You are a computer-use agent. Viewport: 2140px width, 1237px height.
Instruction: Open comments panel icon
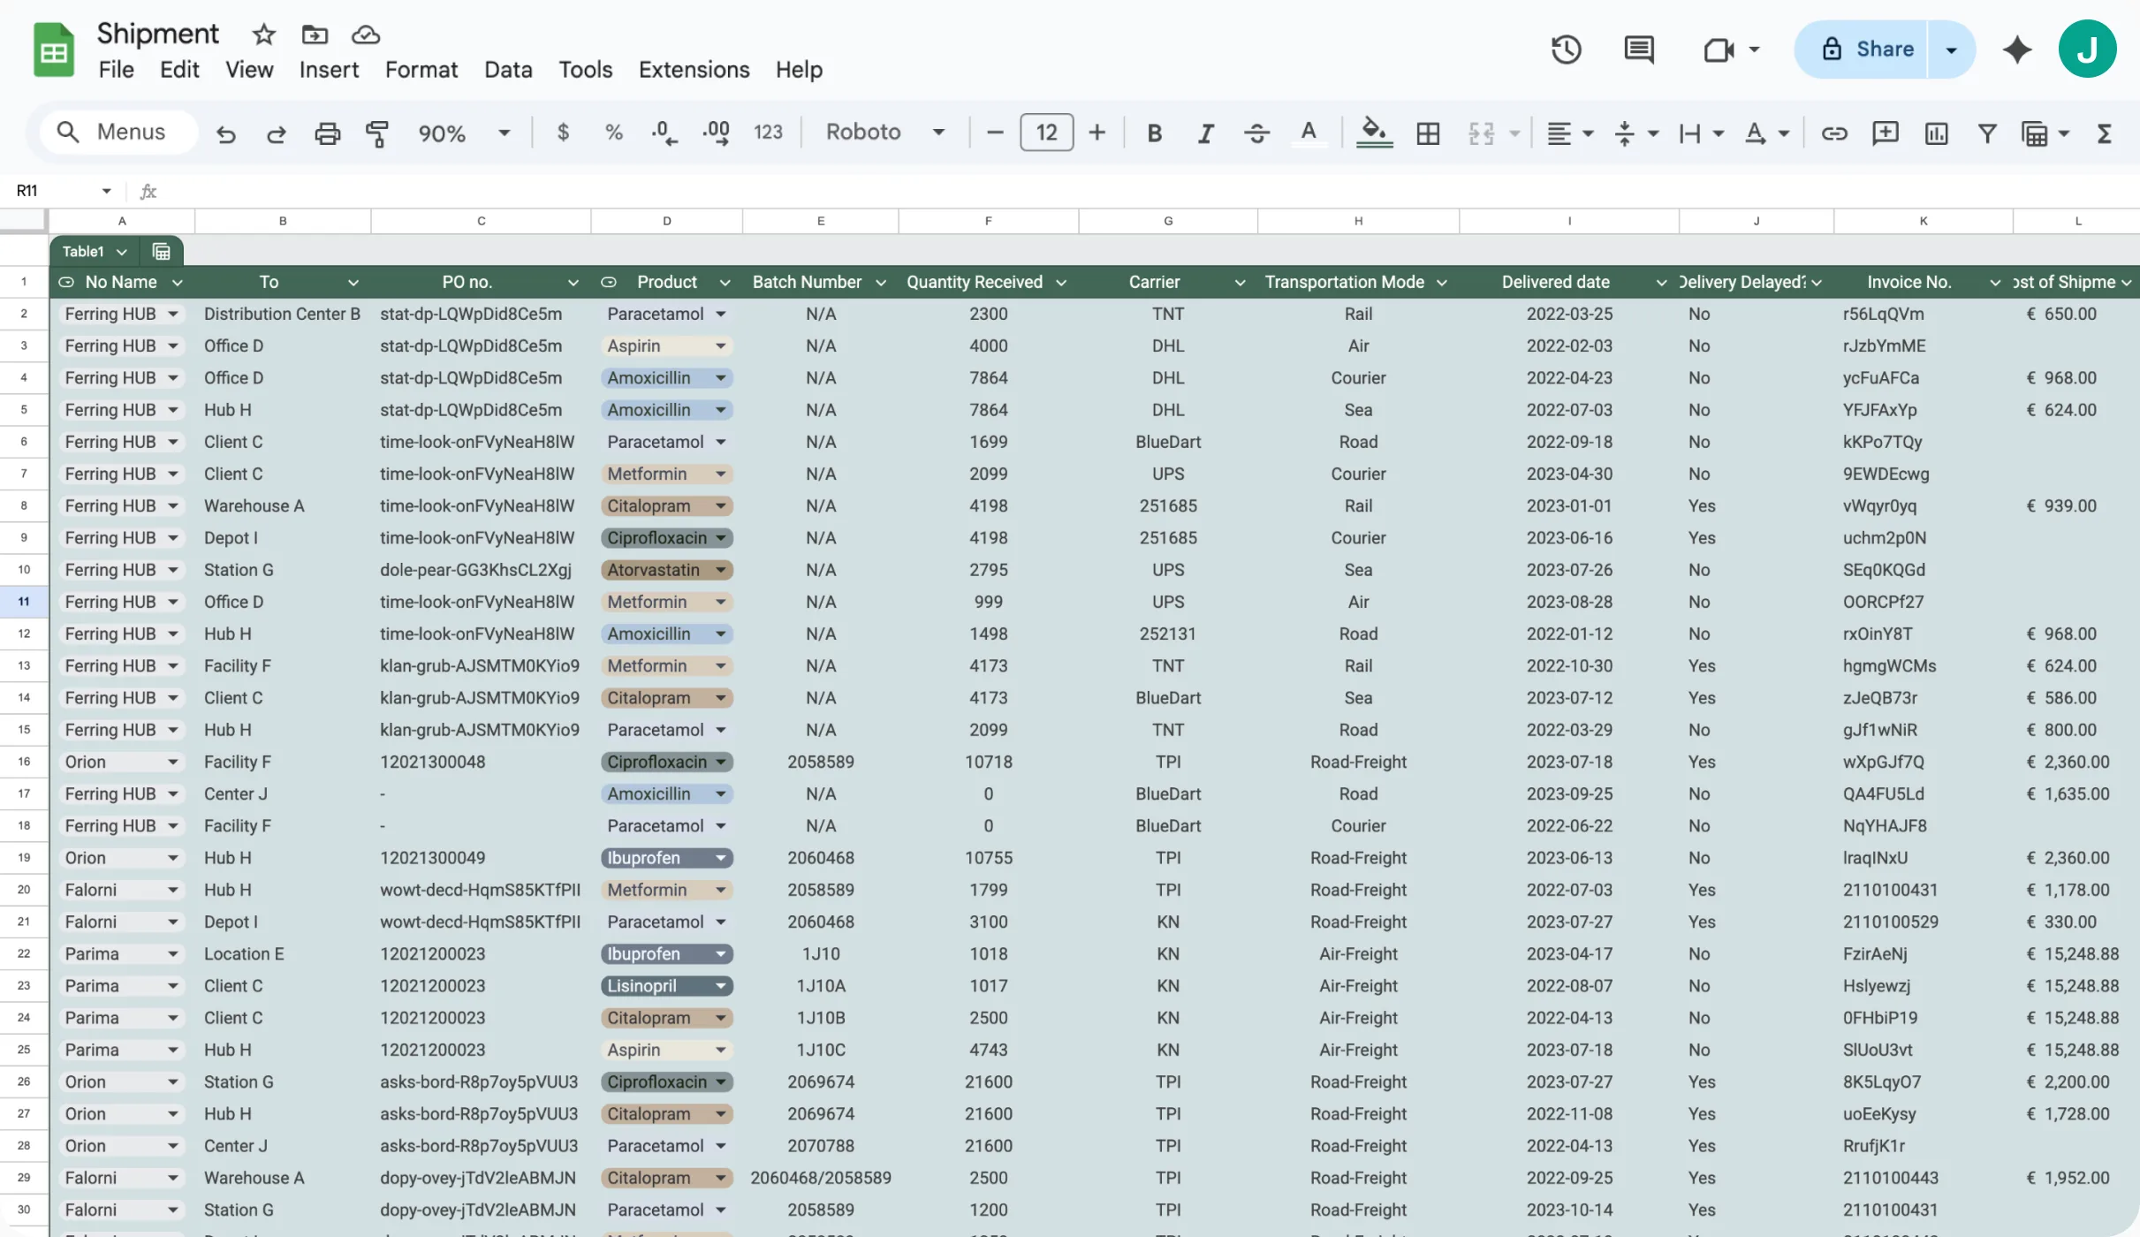click(1639, 49)
